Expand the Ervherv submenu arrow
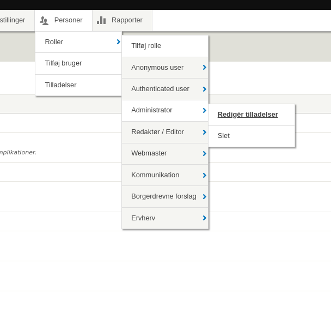This screenshot has width=331, height=318. [204, 218]
